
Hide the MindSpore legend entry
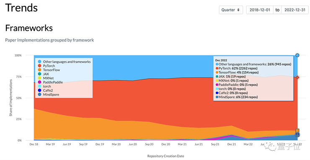[48, 95]
